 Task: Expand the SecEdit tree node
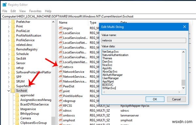coord(8,59)
